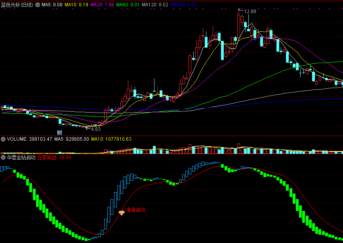
Task: Expand the VOLUME panel dropdown arrow
Action: coord(3,139)
